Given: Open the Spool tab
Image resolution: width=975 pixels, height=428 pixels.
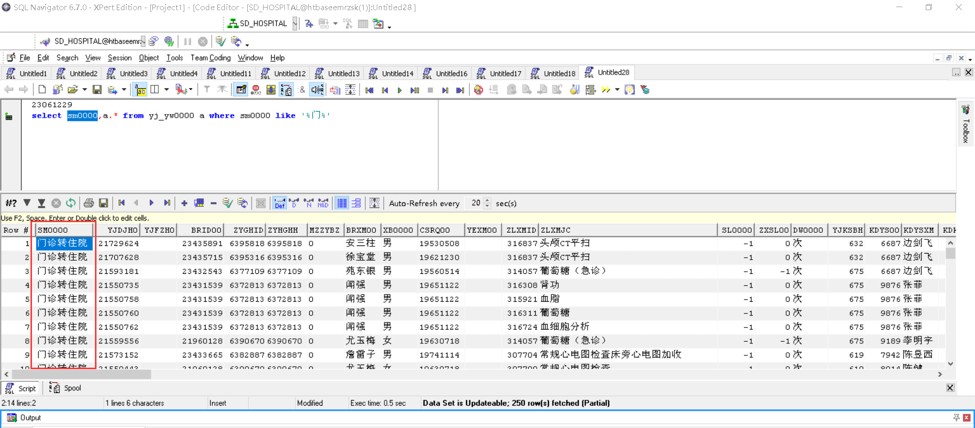Looking at the screenshot, I should click(x=66, y=388).
